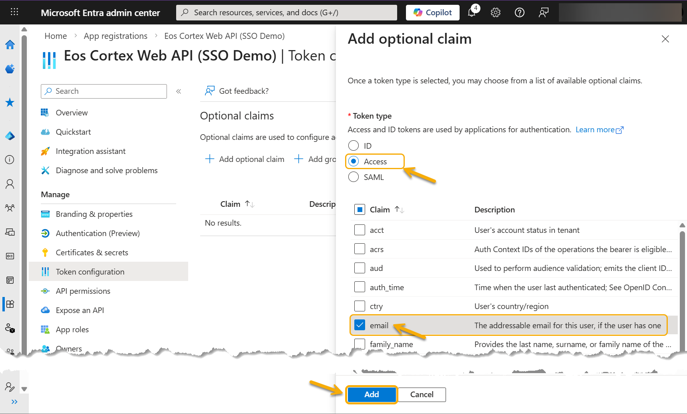Open Devices icon in left rail
The image size is (687, 414).
10,232
